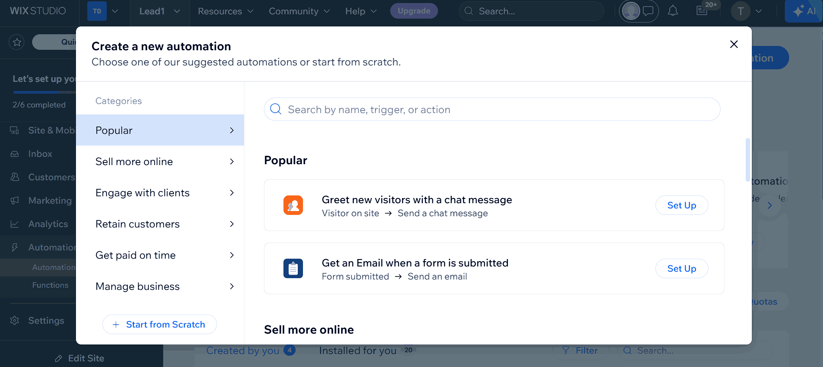Viewport: 823px width, 367px height.
Task: Click the blue form clipboard icon
Action: (293, 269)
